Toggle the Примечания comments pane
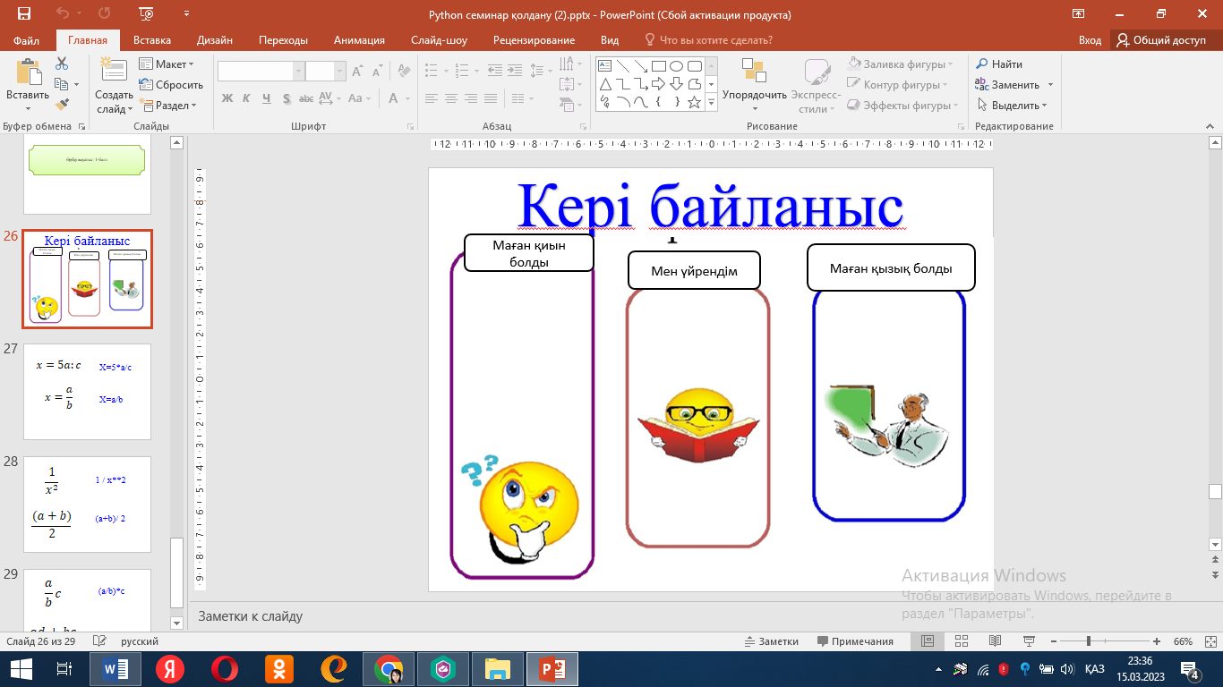 click(x=855, y=641)
